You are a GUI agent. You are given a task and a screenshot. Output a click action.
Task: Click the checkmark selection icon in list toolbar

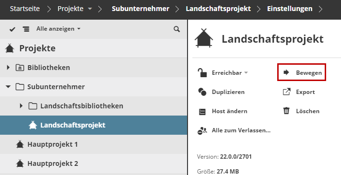pos(12,29)
